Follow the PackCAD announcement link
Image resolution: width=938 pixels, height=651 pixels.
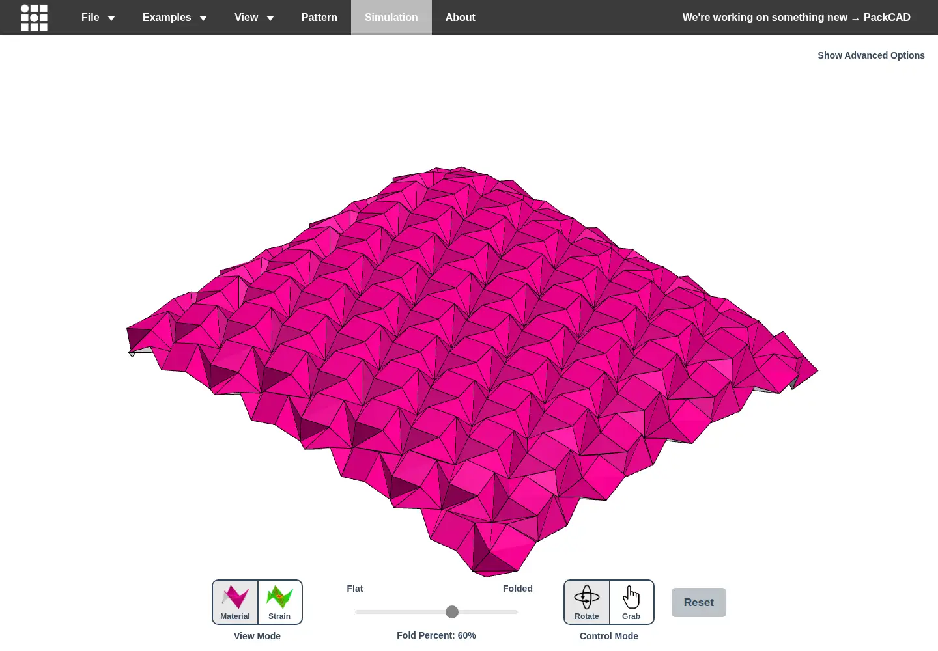pos(796,18)
